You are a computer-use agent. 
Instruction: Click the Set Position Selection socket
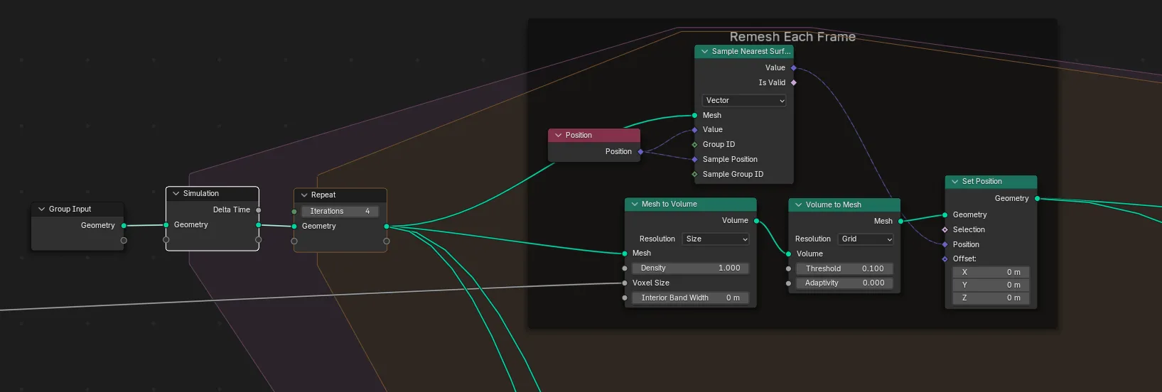[945, 229]
